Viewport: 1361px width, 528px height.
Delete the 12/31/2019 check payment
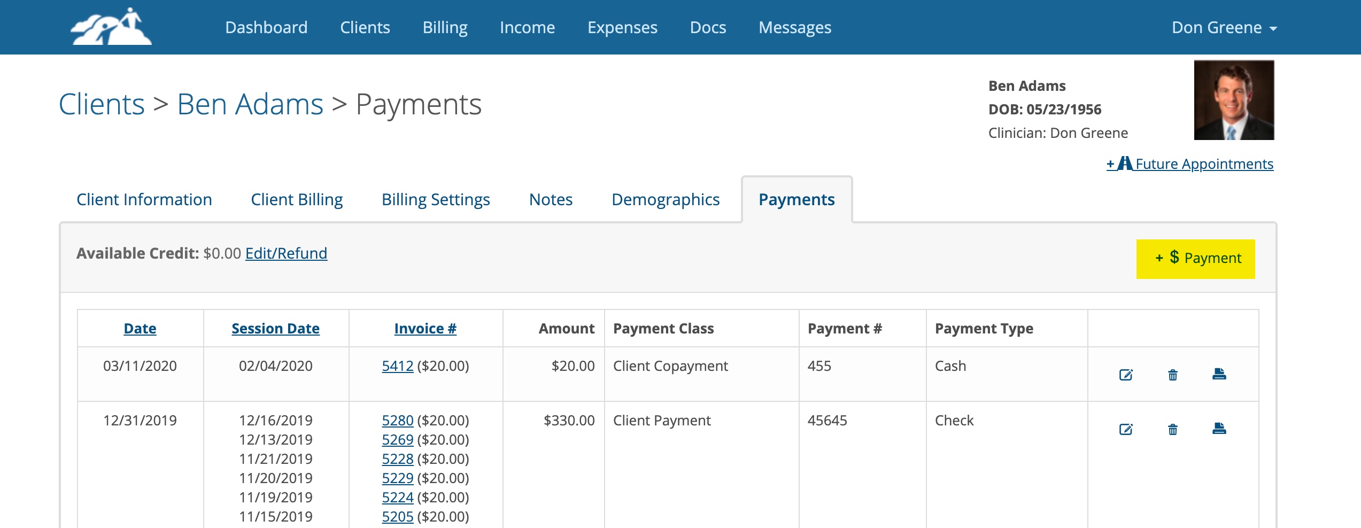point(1172,429)
